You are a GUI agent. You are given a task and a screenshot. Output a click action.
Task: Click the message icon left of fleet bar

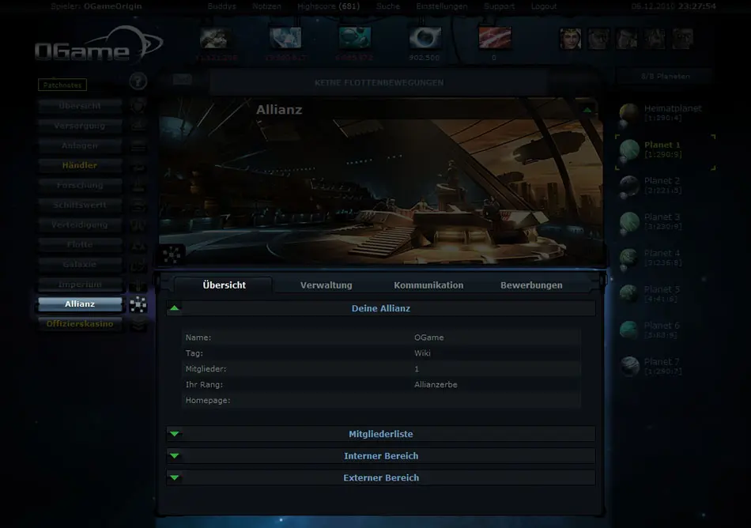click(x=182, y=80)
